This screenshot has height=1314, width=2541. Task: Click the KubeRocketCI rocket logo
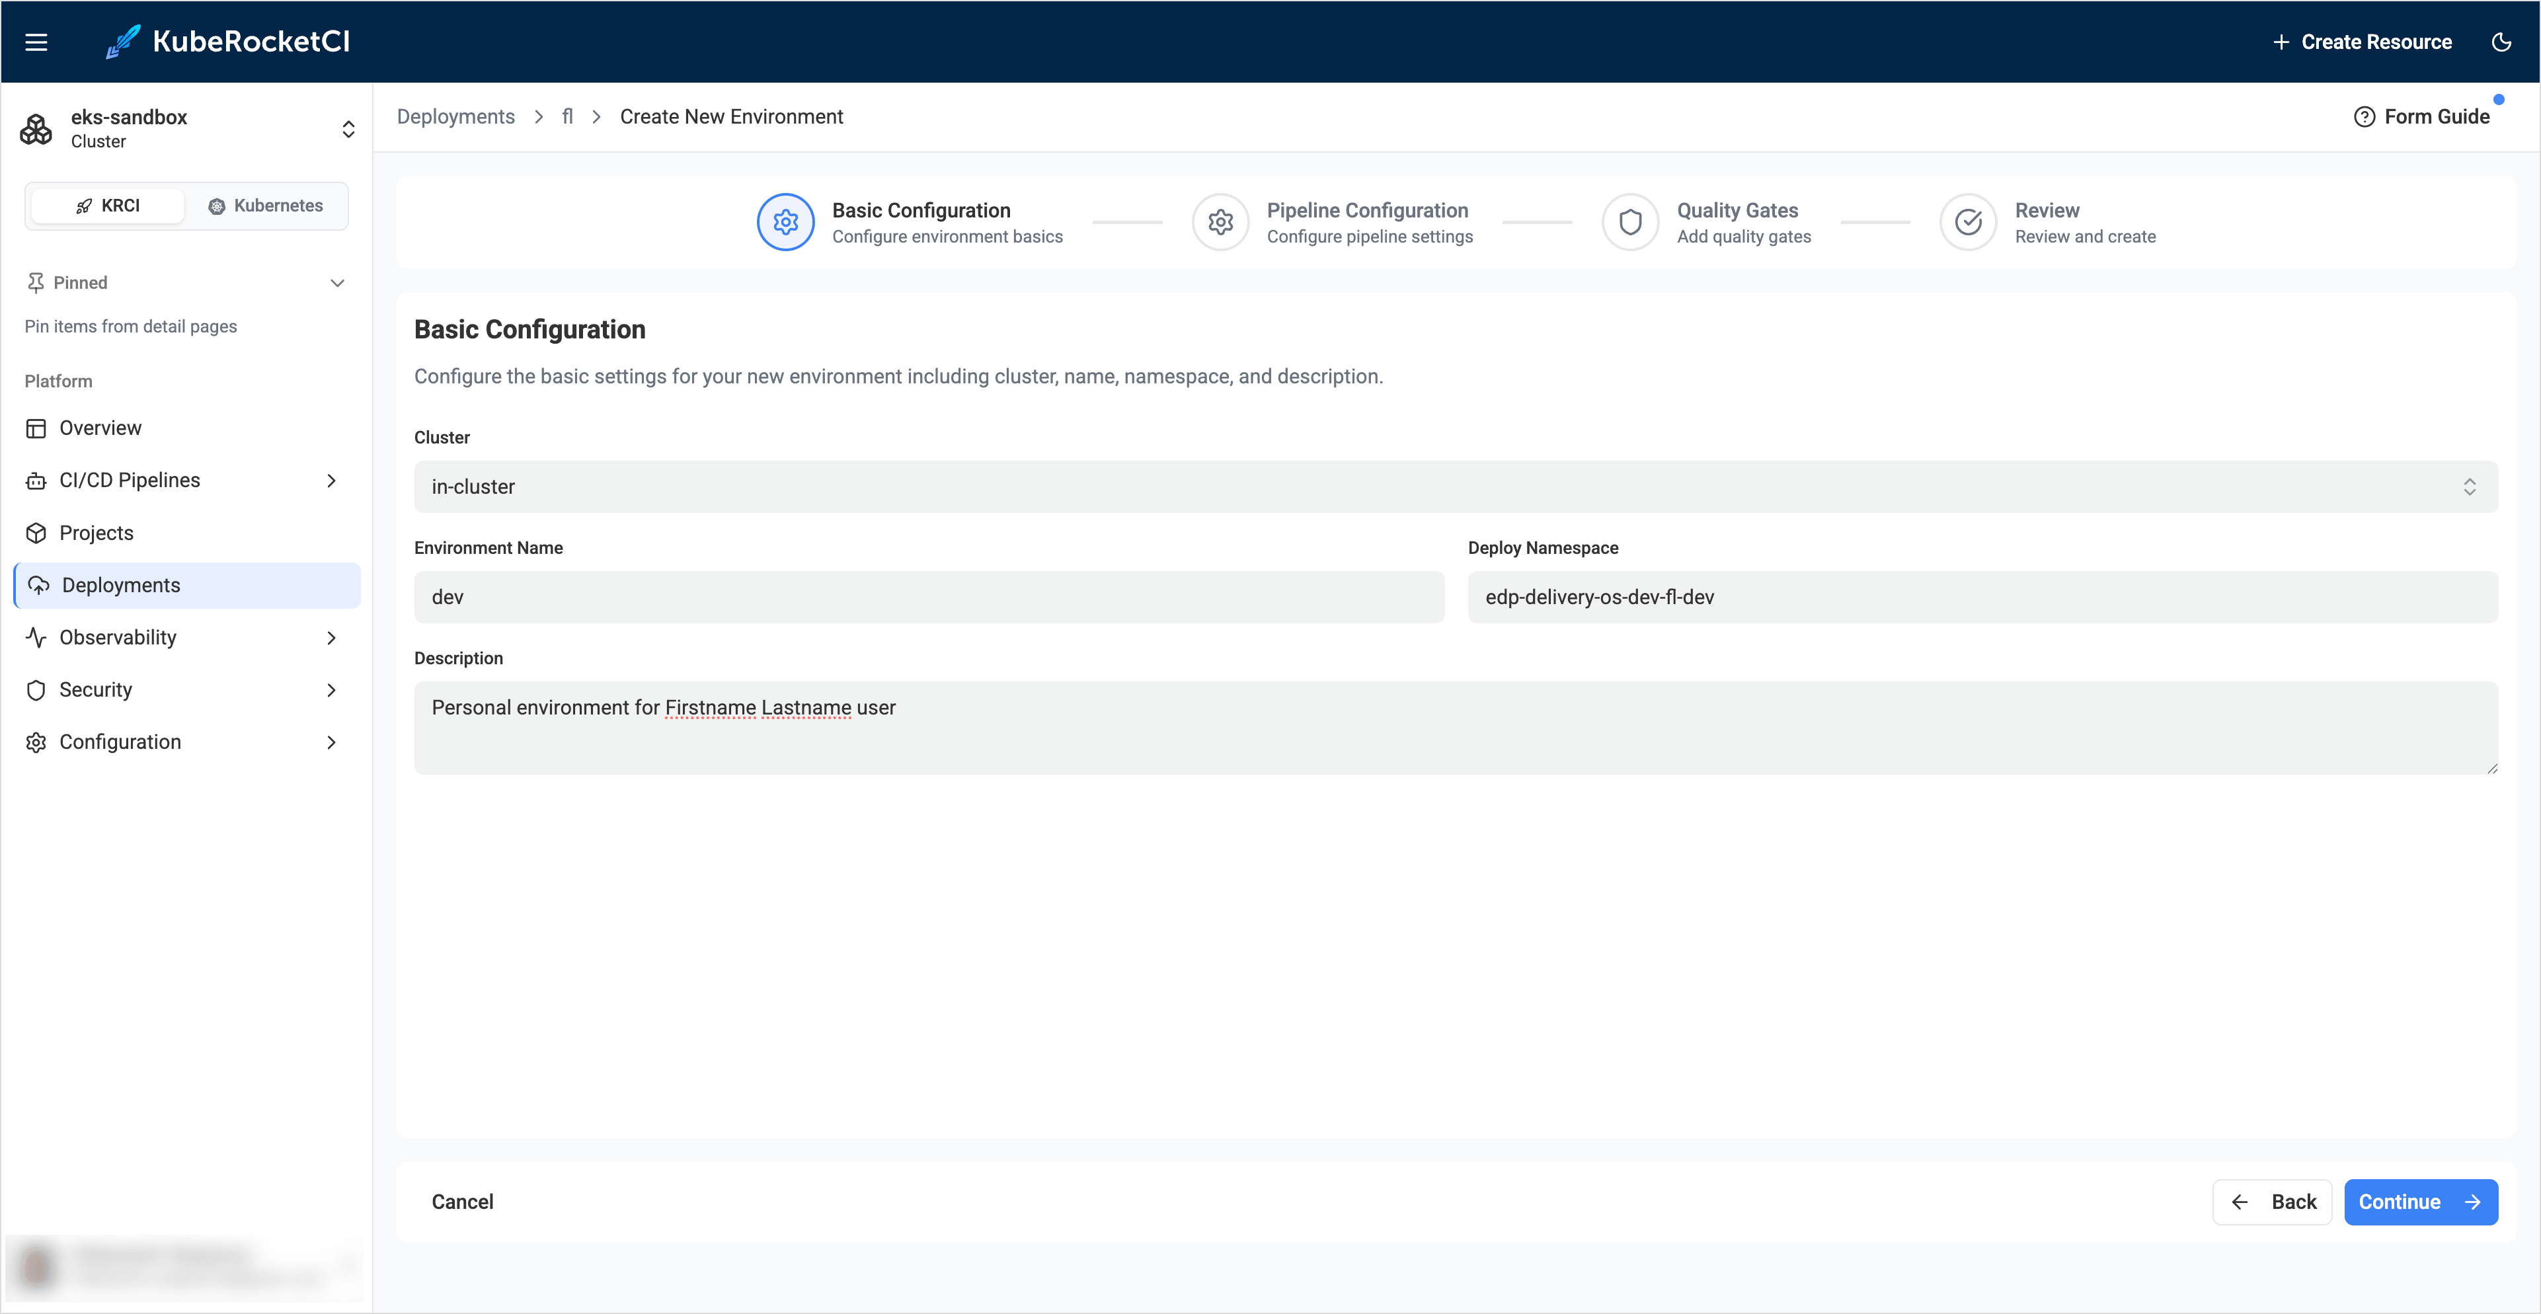tap(124, 42)
